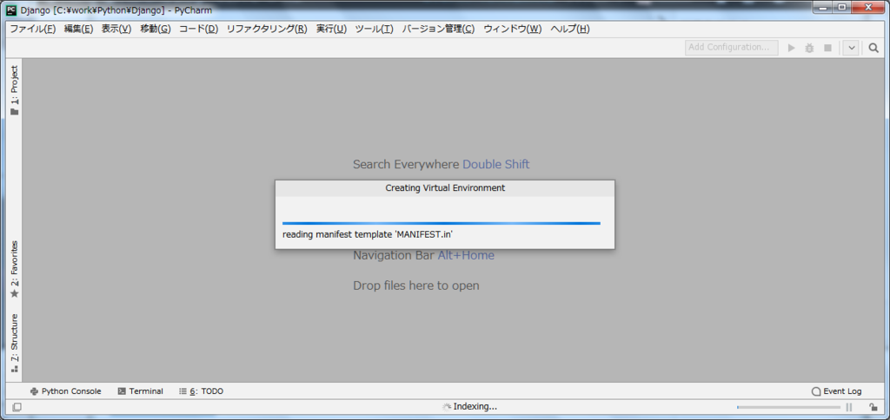Click the Drop files here to open text
This screenshot has width=890, height=420.
(416, 285)
